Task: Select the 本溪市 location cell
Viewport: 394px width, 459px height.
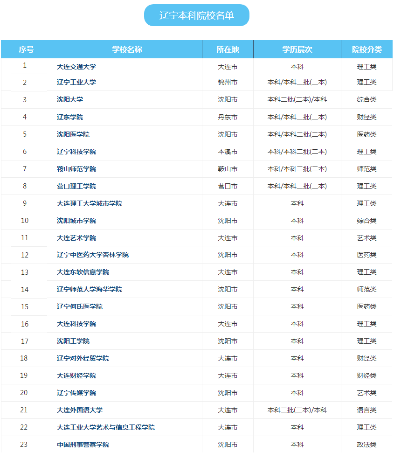Action: [x=228, y=152]
